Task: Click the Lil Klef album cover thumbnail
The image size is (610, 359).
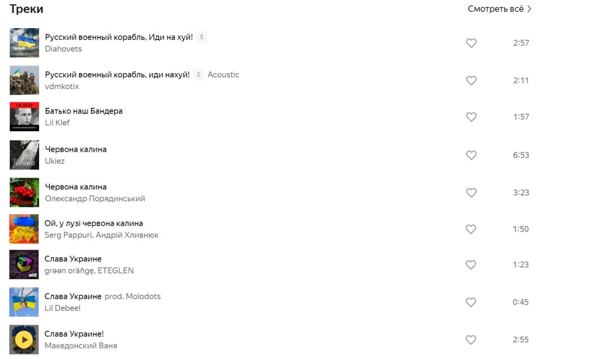Action: (x=24, y=117)
